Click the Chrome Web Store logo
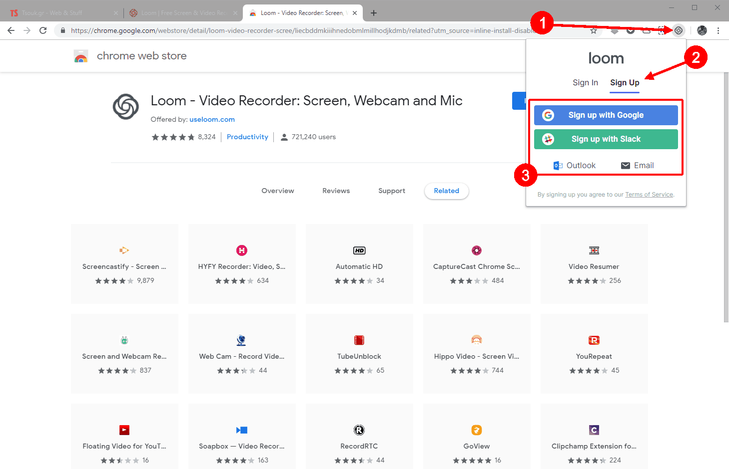Image resolution: width=729 pixels, height=469 pixels. (x=81, y=56)
